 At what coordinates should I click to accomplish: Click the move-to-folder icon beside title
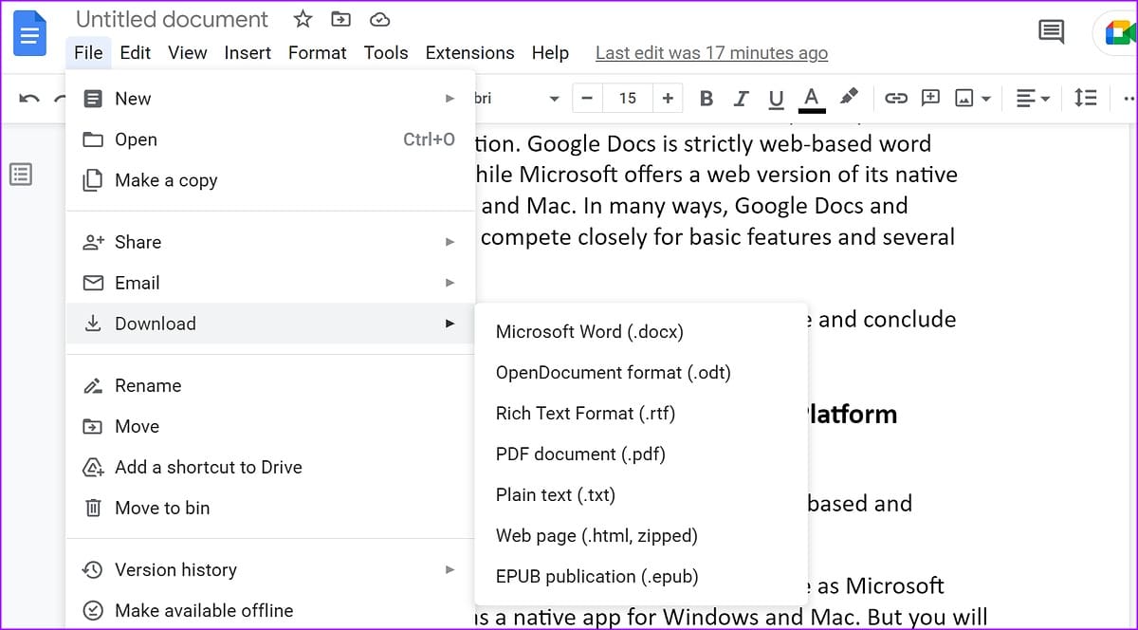tap(340, 19)
